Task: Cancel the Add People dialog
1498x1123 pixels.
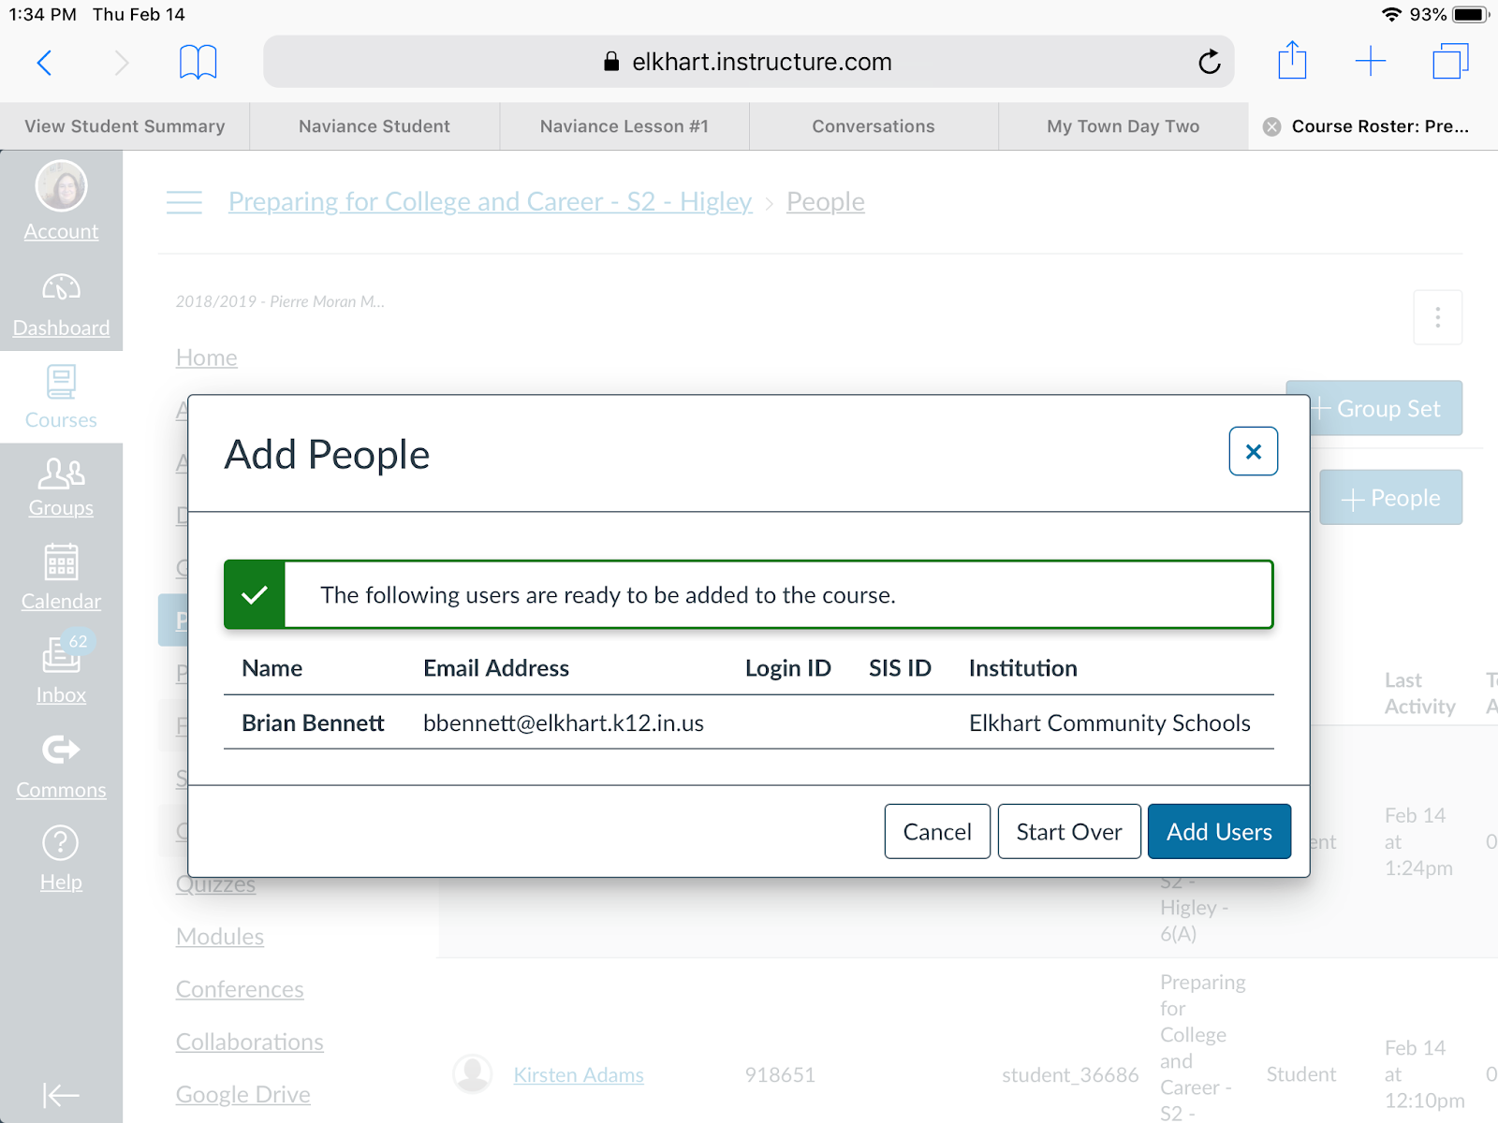Action: (936, 831)
